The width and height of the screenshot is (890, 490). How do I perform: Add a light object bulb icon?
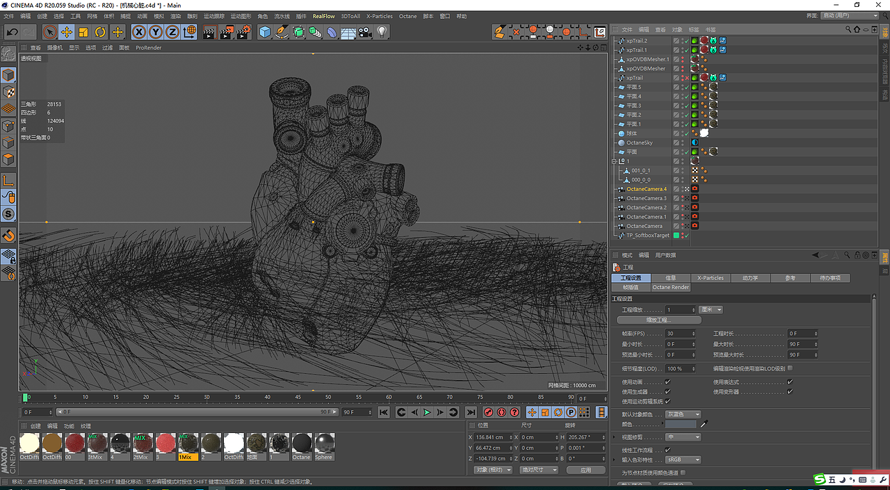382,32
